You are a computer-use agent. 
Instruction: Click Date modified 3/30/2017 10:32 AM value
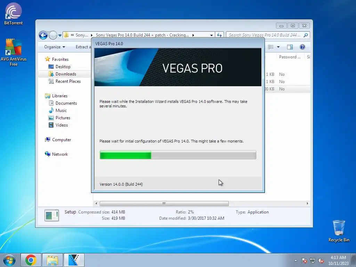206,218
